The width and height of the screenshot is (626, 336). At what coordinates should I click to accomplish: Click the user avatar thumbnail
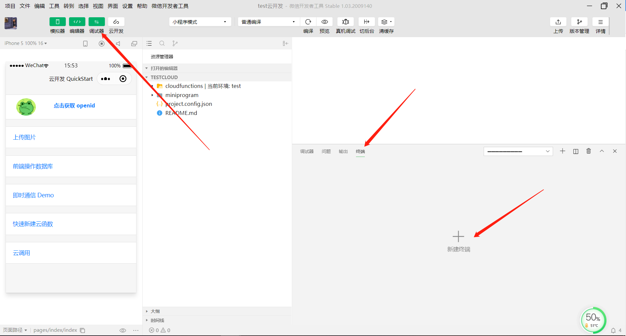click(x=11, y=23)
